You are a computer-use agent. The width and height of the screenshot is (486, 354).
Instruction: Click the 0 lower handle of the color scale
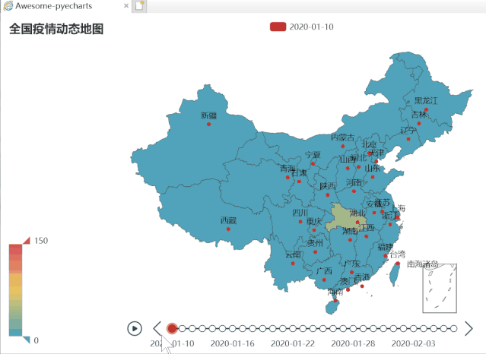click(27, 340)
